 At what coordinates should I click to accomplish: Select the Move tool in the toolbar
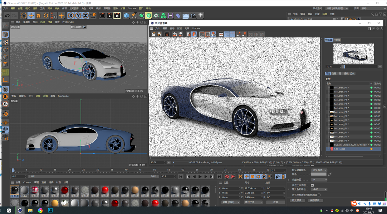pyautogui.click(x=31, y=16)
